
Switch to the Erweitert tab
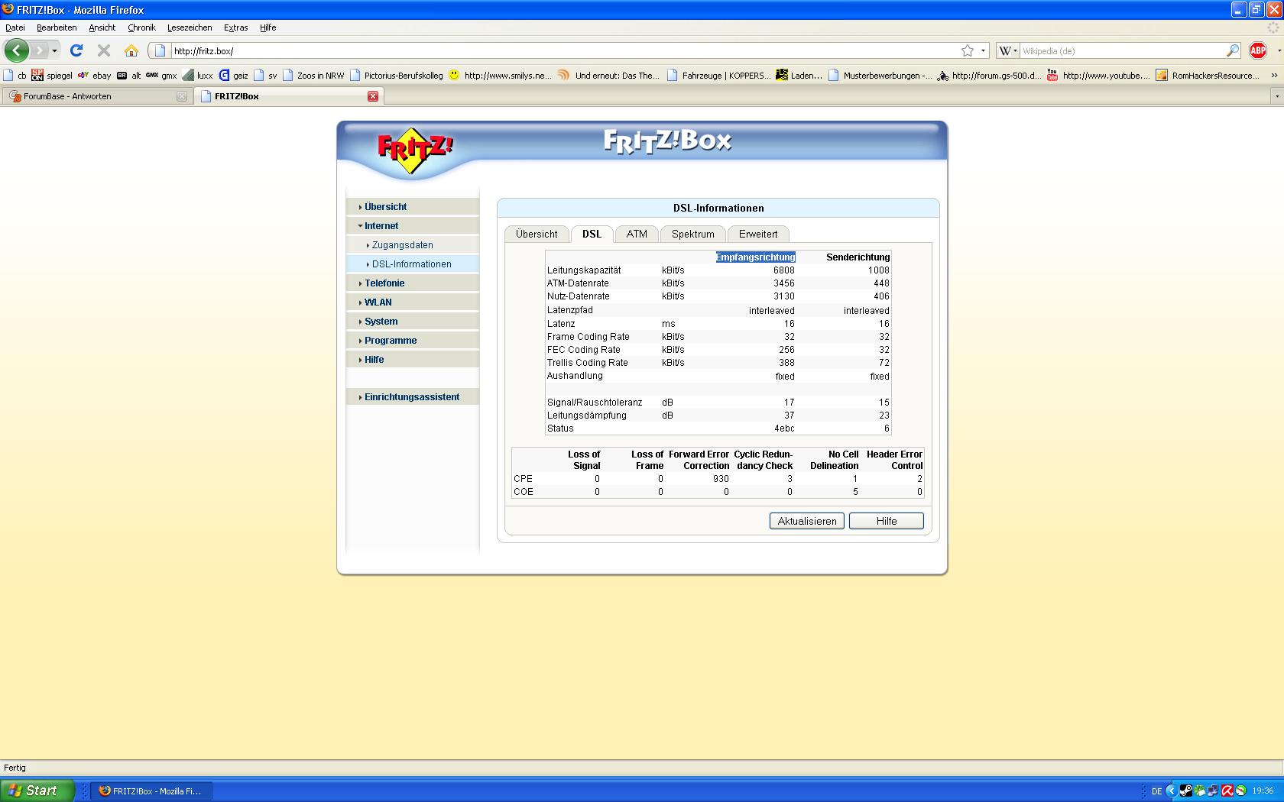point(758,234)
